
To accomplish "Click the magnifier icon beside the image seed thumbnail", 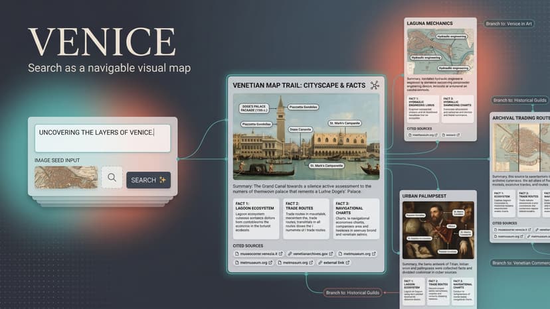I will (112, 177).
